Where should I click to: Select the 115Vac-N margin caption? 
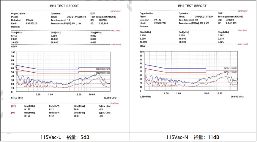coord(192,137)
